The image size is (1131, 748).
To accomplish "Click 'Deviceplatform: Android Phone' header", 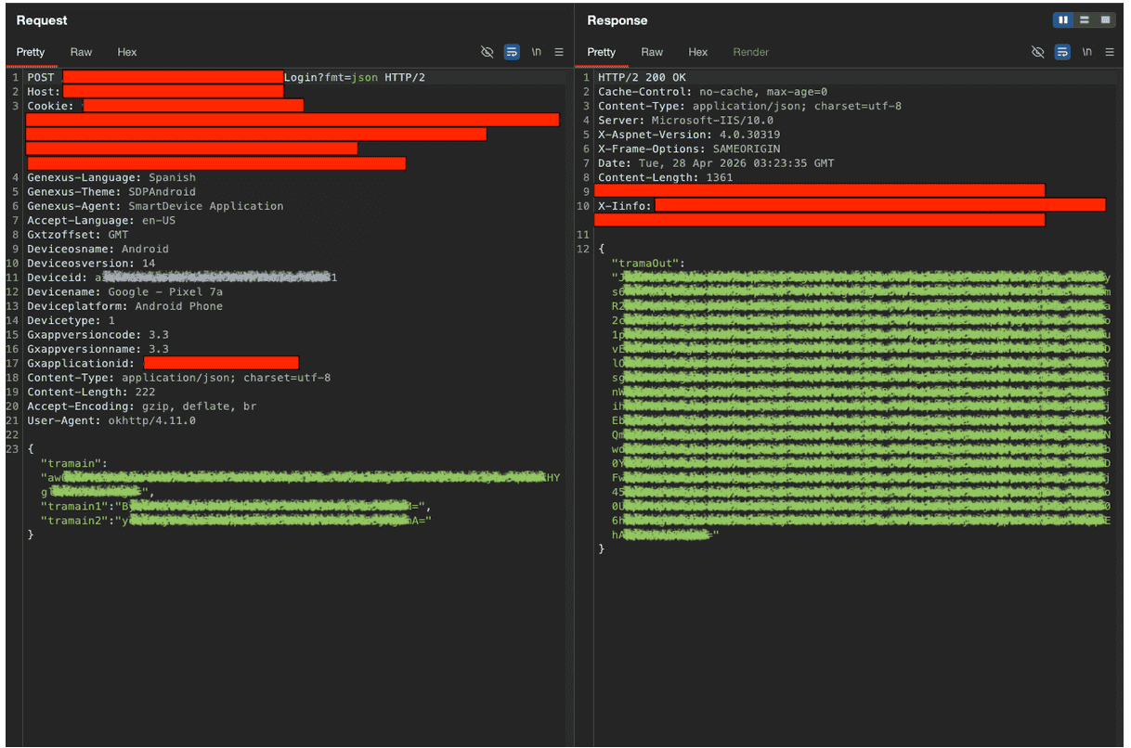I will coord(124,306).
